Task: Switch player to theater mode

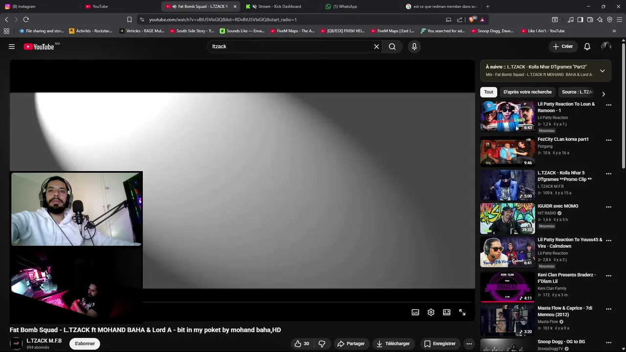Action: coord(447,312)
